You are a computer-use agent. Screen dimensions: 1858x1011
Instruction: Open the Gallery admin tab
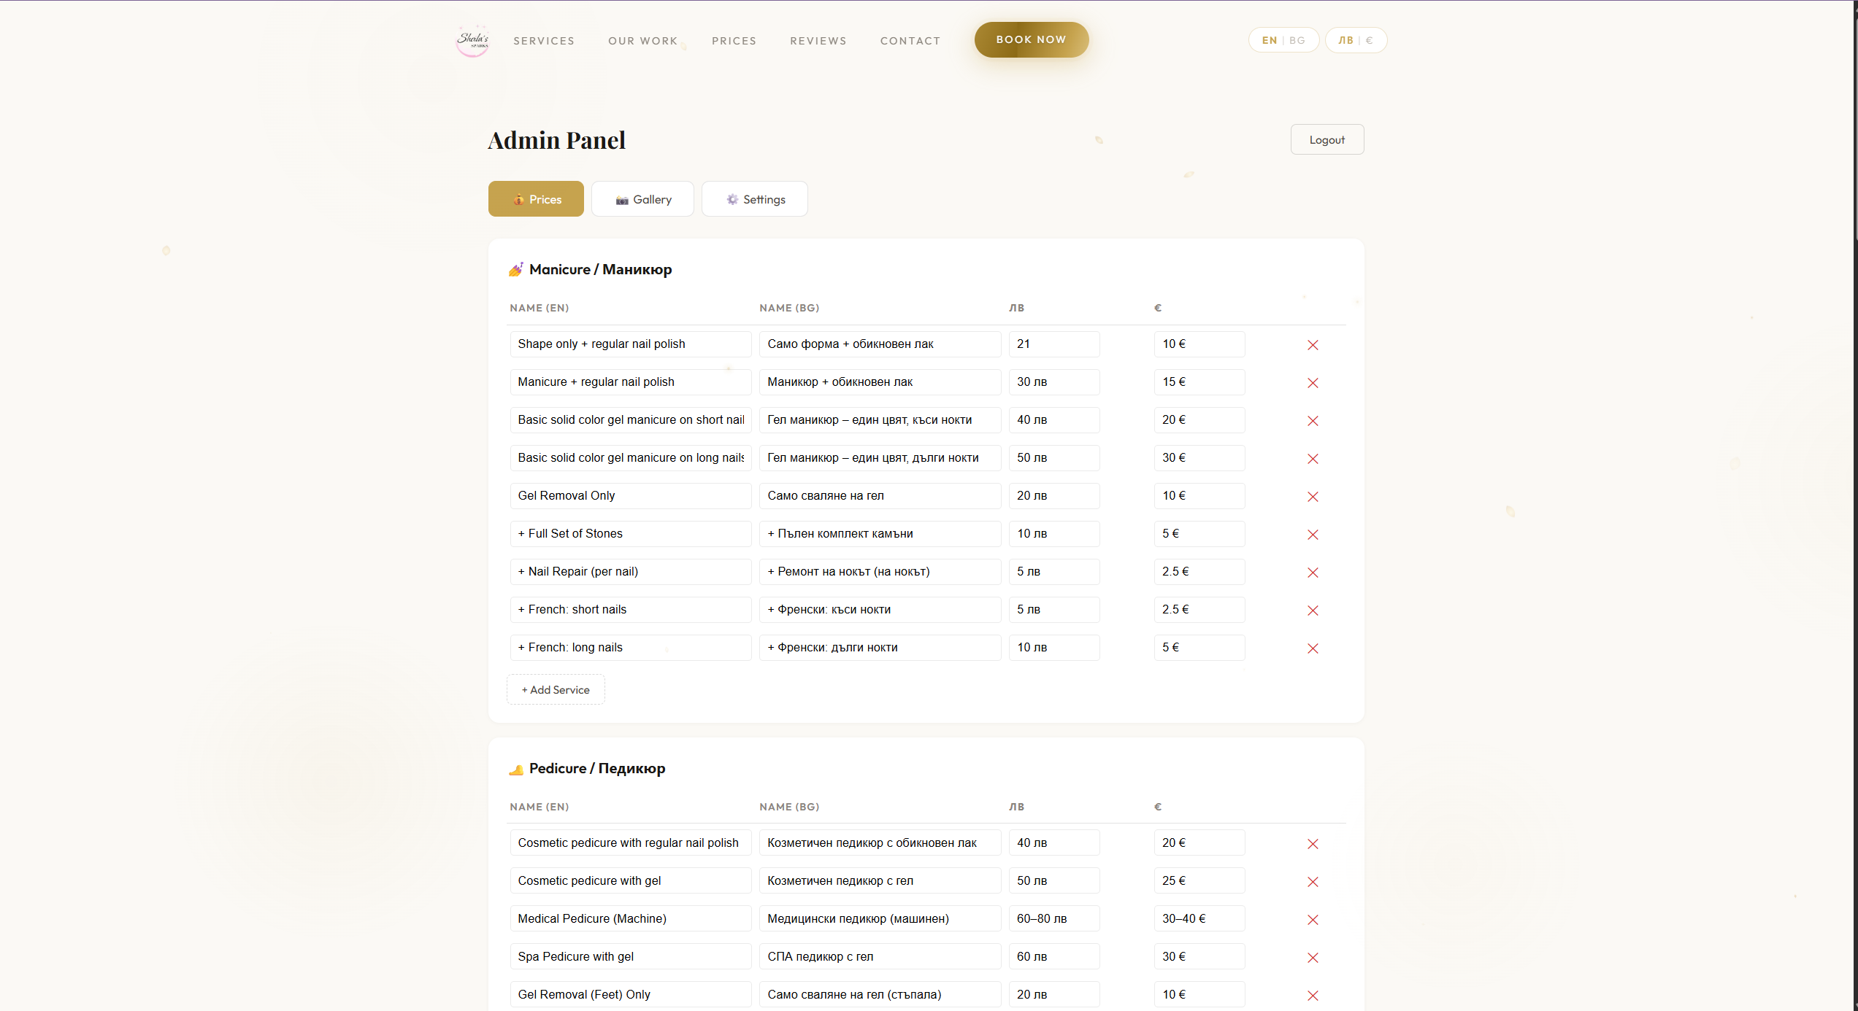642,199
